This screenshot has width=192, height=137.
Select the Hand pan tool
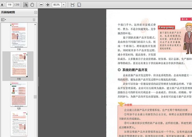pos(32,5)
